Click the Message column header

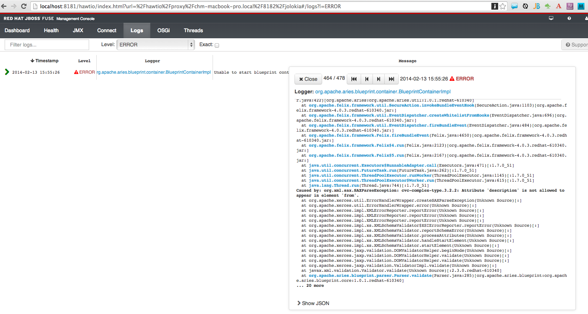click(407, 61)
